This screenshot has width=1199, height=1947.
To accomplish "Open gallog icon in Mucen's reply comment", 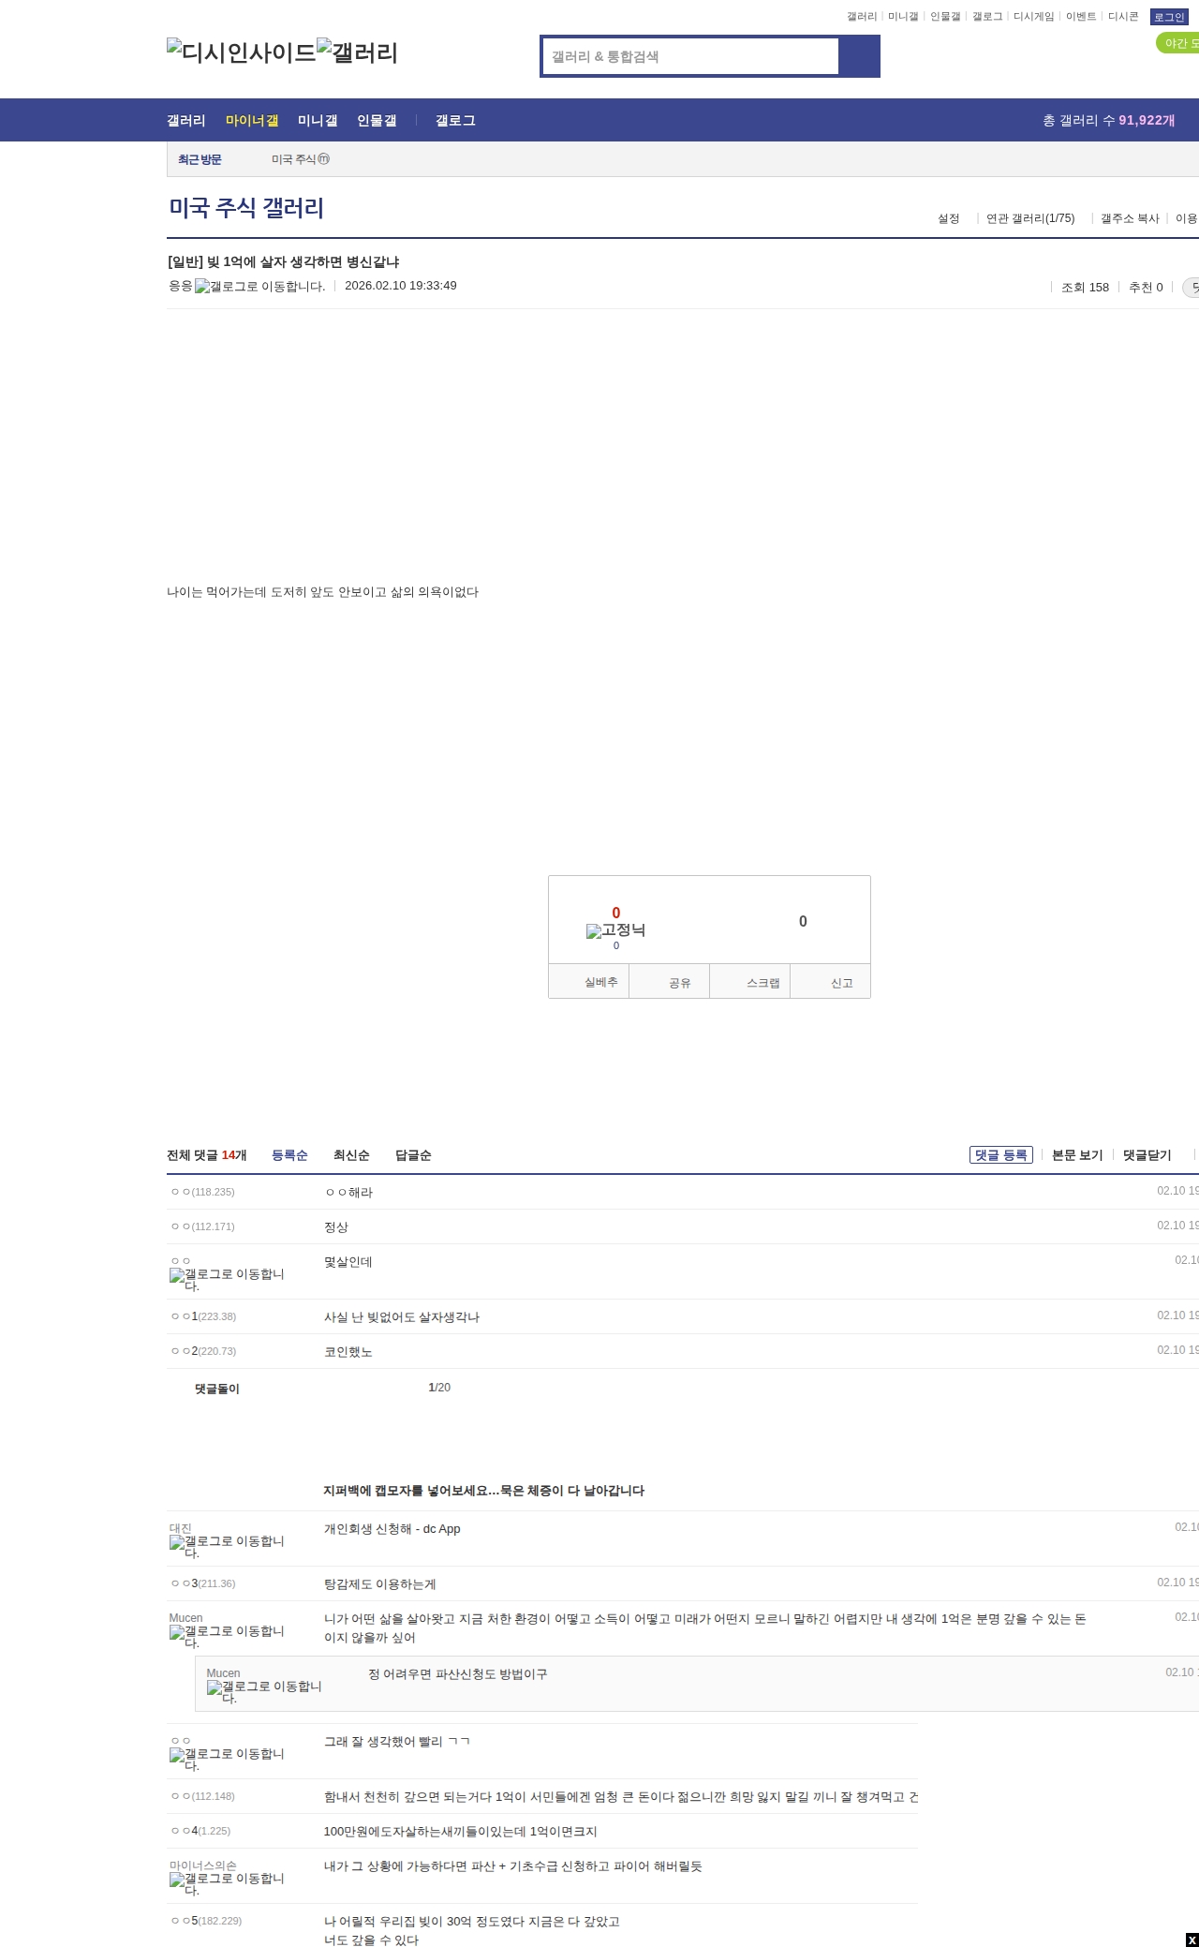I will [264, 1692].
